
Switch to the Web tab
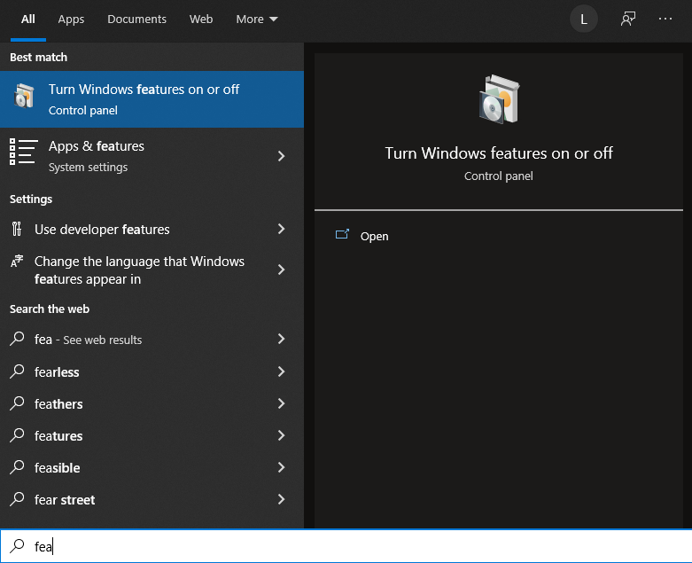(x=201, y=19)
